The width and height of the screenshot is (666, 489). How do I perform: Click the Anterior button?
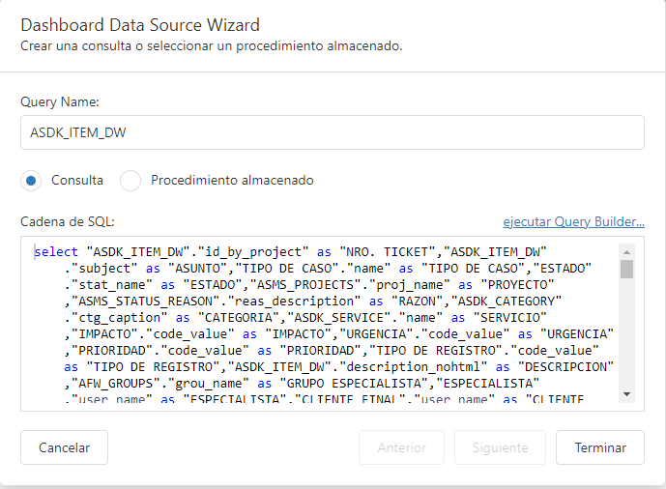(x=401, y=447)
